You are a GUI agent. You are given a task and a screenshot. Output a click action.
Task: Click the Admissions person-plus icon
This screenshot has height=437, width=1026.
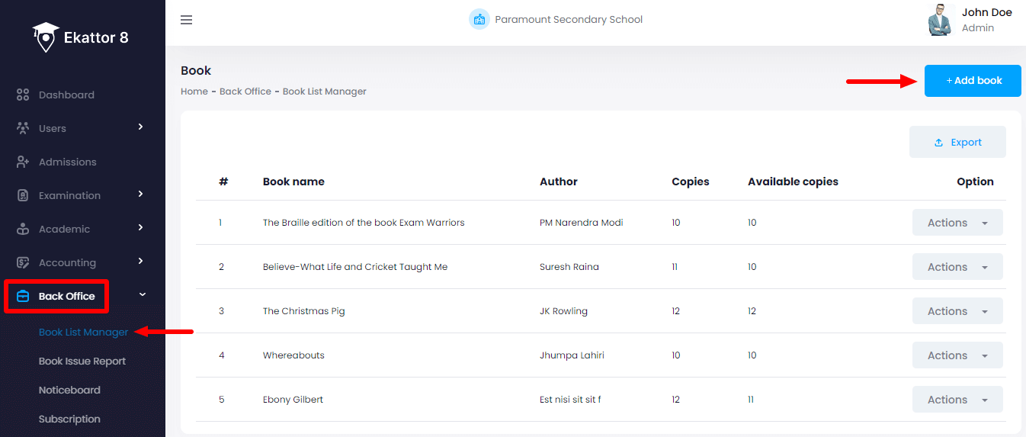23,162
